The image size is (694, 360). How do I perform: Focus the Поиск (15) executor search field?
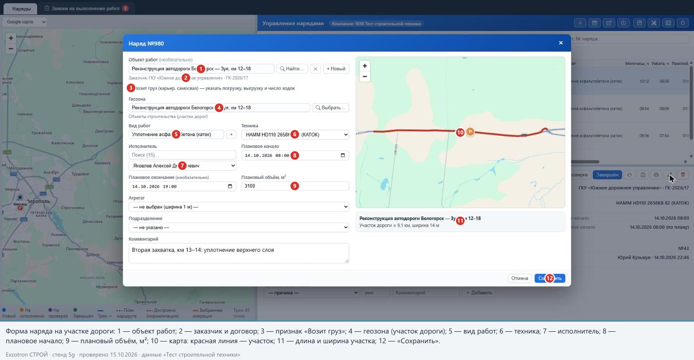coord(182,155)
